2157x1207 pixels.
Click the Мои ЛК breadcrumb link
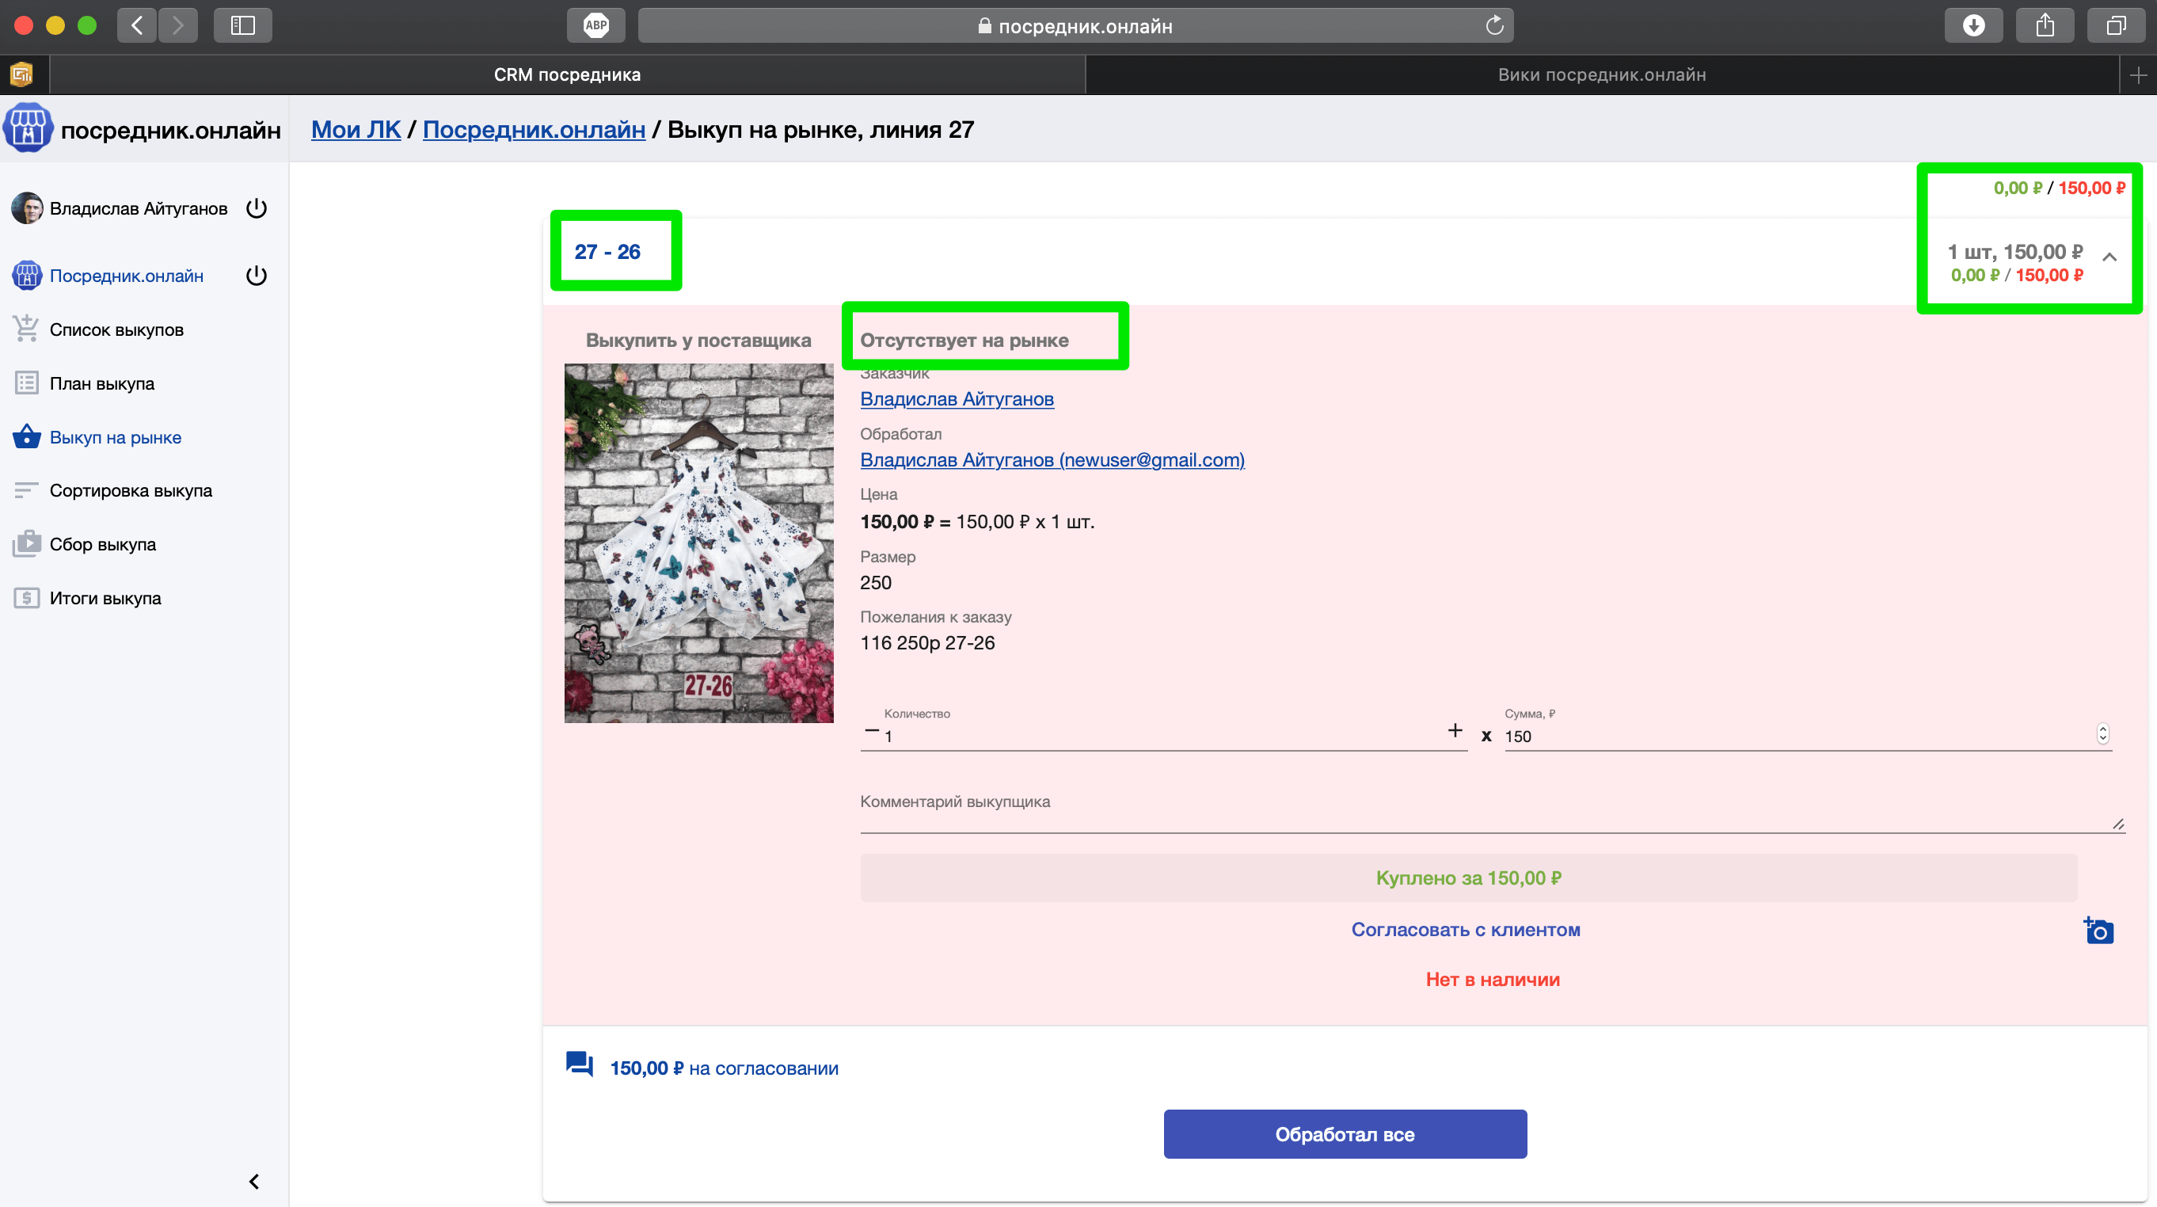(356, 130)
